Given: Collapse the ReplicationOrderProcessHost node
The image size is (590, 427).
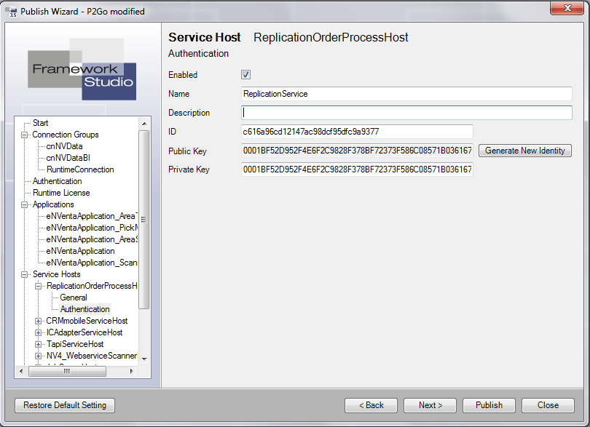Looking at the screenshot, I should (38, 286).
